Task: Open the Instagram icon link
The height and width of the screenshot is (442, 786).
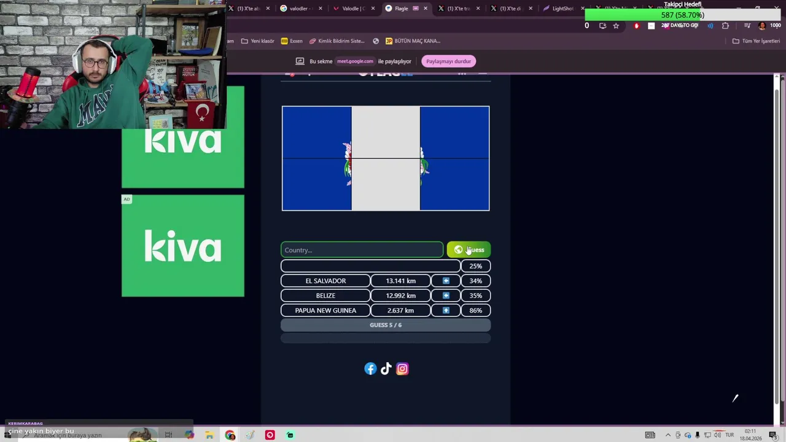Action: point(402,368)
